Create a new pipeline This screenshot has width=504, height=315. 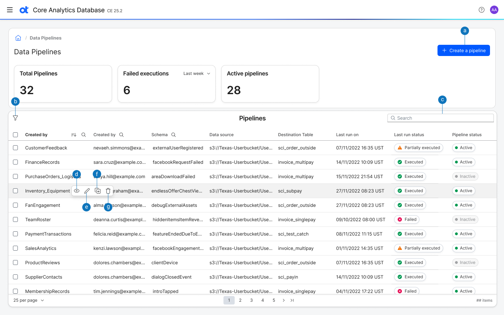coord(463,50)
